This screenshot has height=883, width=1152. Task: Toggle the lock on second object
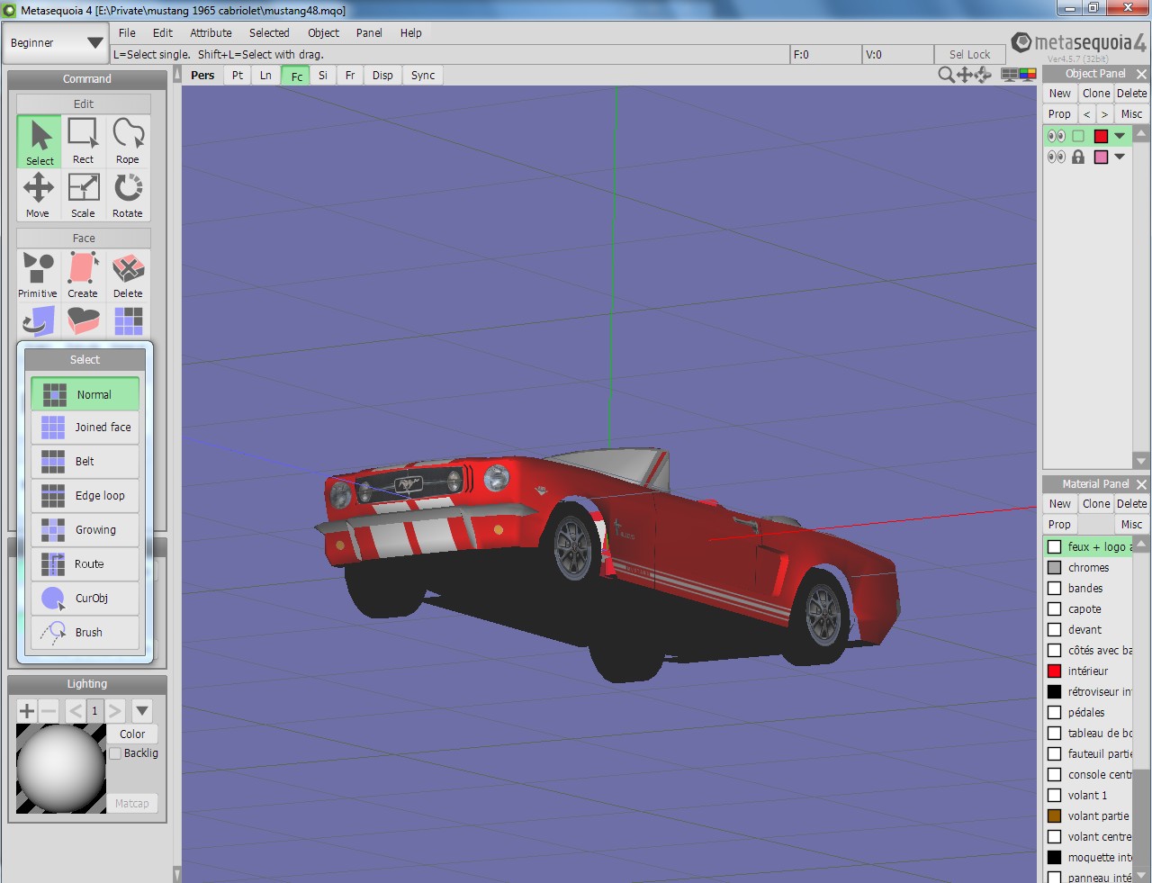(x=1078, y=157)
